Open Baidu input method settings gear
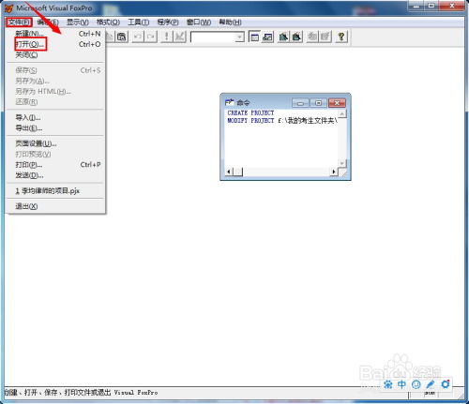469x404 pixels. click(x=446, y=384)
